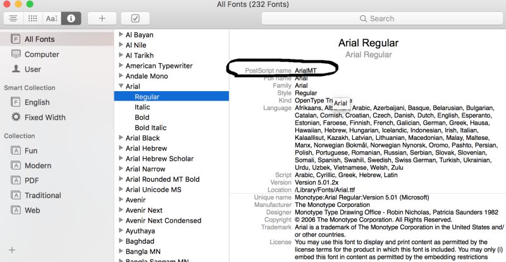506x262 pixels.
Task: Toggle enable/disable font checkmark button
Action: 135,18
